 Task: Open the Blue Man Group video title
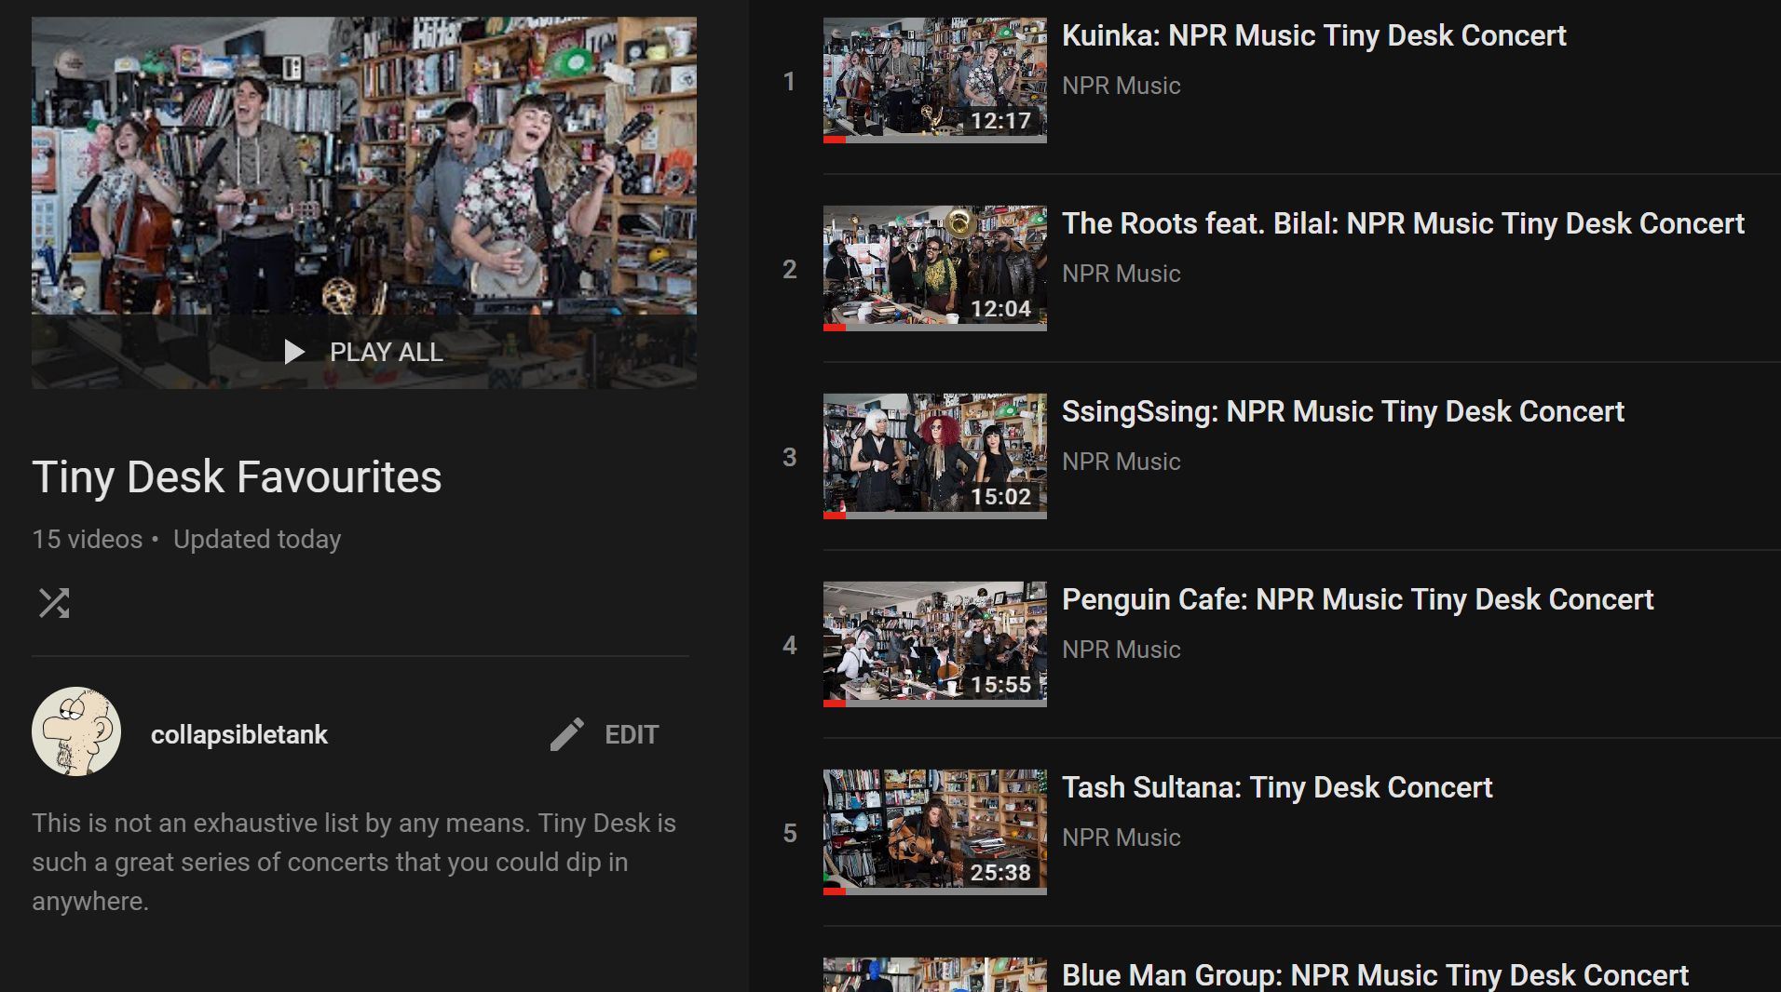click(x=1375, y=974)
